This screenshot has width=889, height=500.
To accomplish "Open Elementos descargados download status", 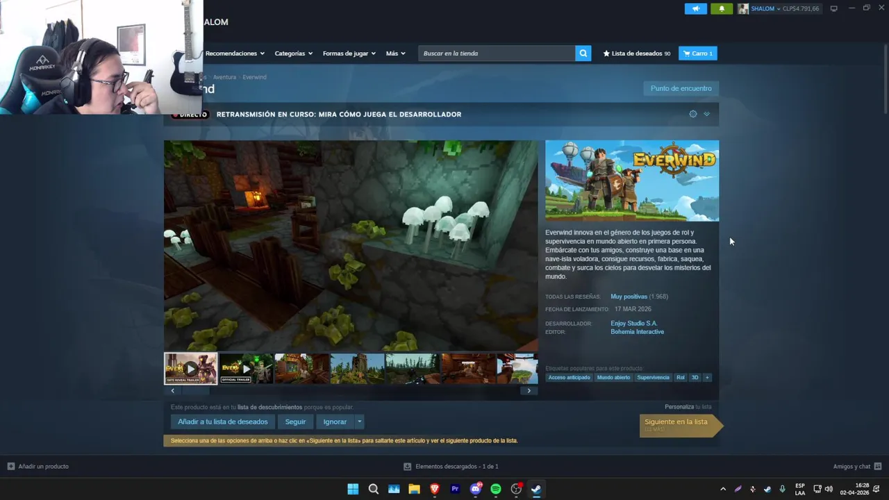I will [451, 467].
